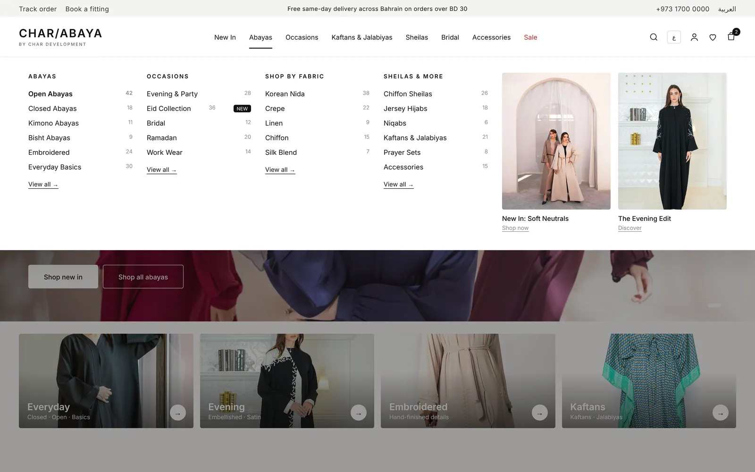Open the Sheilas navigation menu
The image size is (755, 472).
[x=417, y=37]
